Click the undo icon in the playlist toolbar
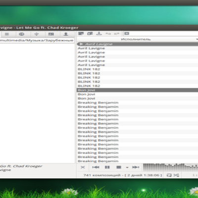The width and height of the screenshot is (198, 198). coord(108,34)
